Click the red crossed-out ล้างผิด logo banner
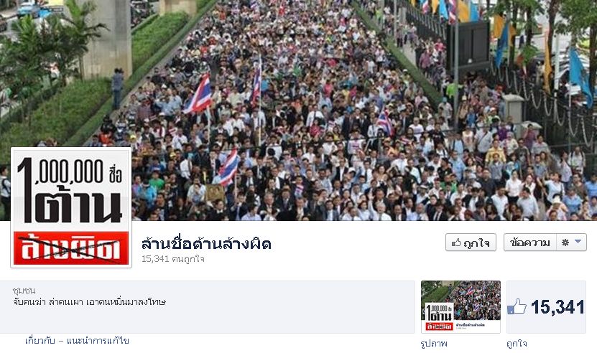This screenshot has height=353, width=597. pos(71,248)
